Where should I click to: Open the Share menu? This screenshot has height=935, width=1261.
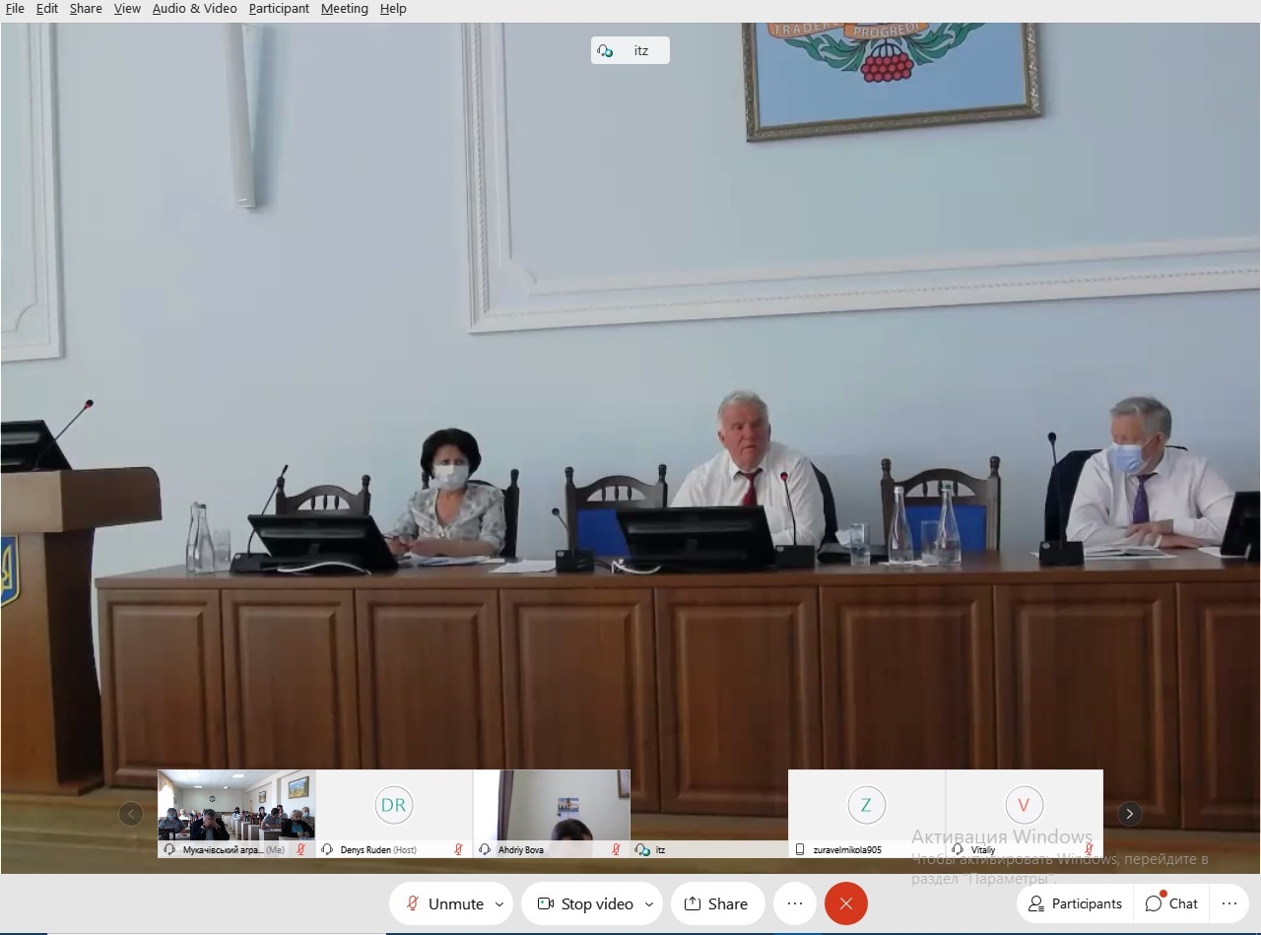coord(86,8)
